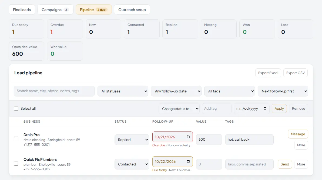Image resolution: width=322 pixels, height=180 pixels.
Task: Open More options for Drain Pro
Action: pos(301,145)
